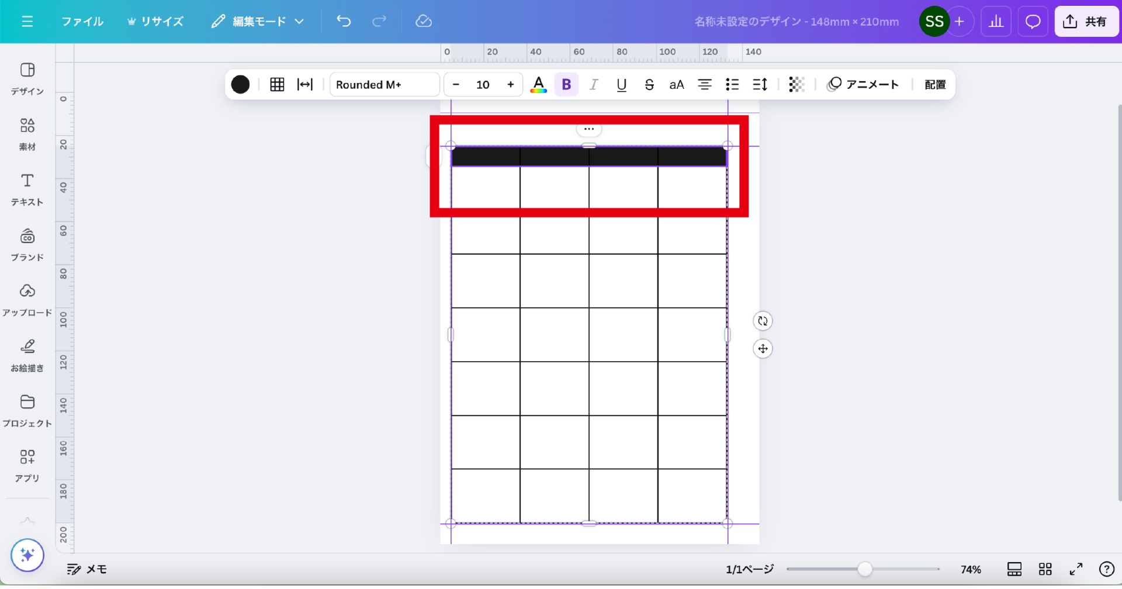Open the Rounded M+ font dropdown
This screenshot has height=589, width=1122.
click(384, 85)
